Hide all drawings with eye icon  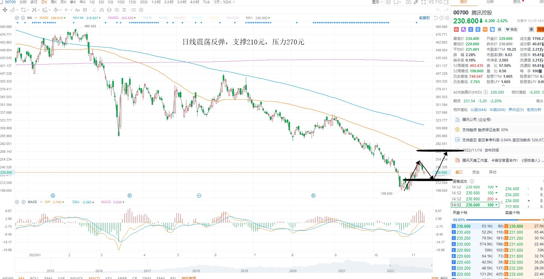117,10
